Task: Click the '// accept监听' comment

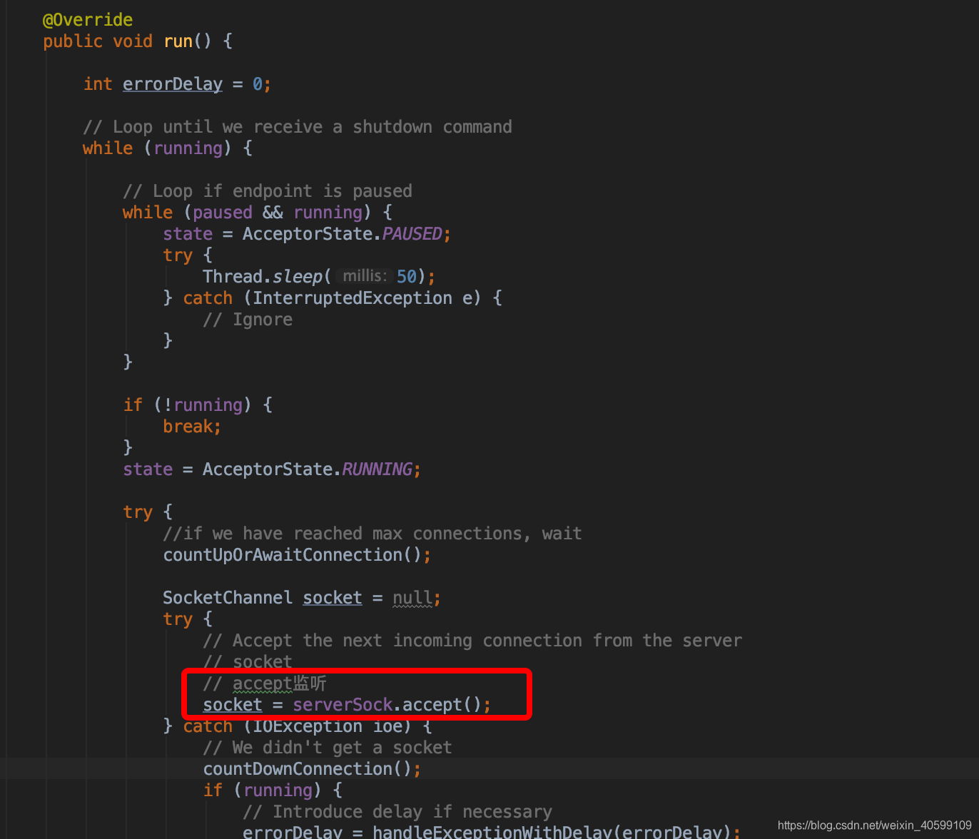Action: 265,683
